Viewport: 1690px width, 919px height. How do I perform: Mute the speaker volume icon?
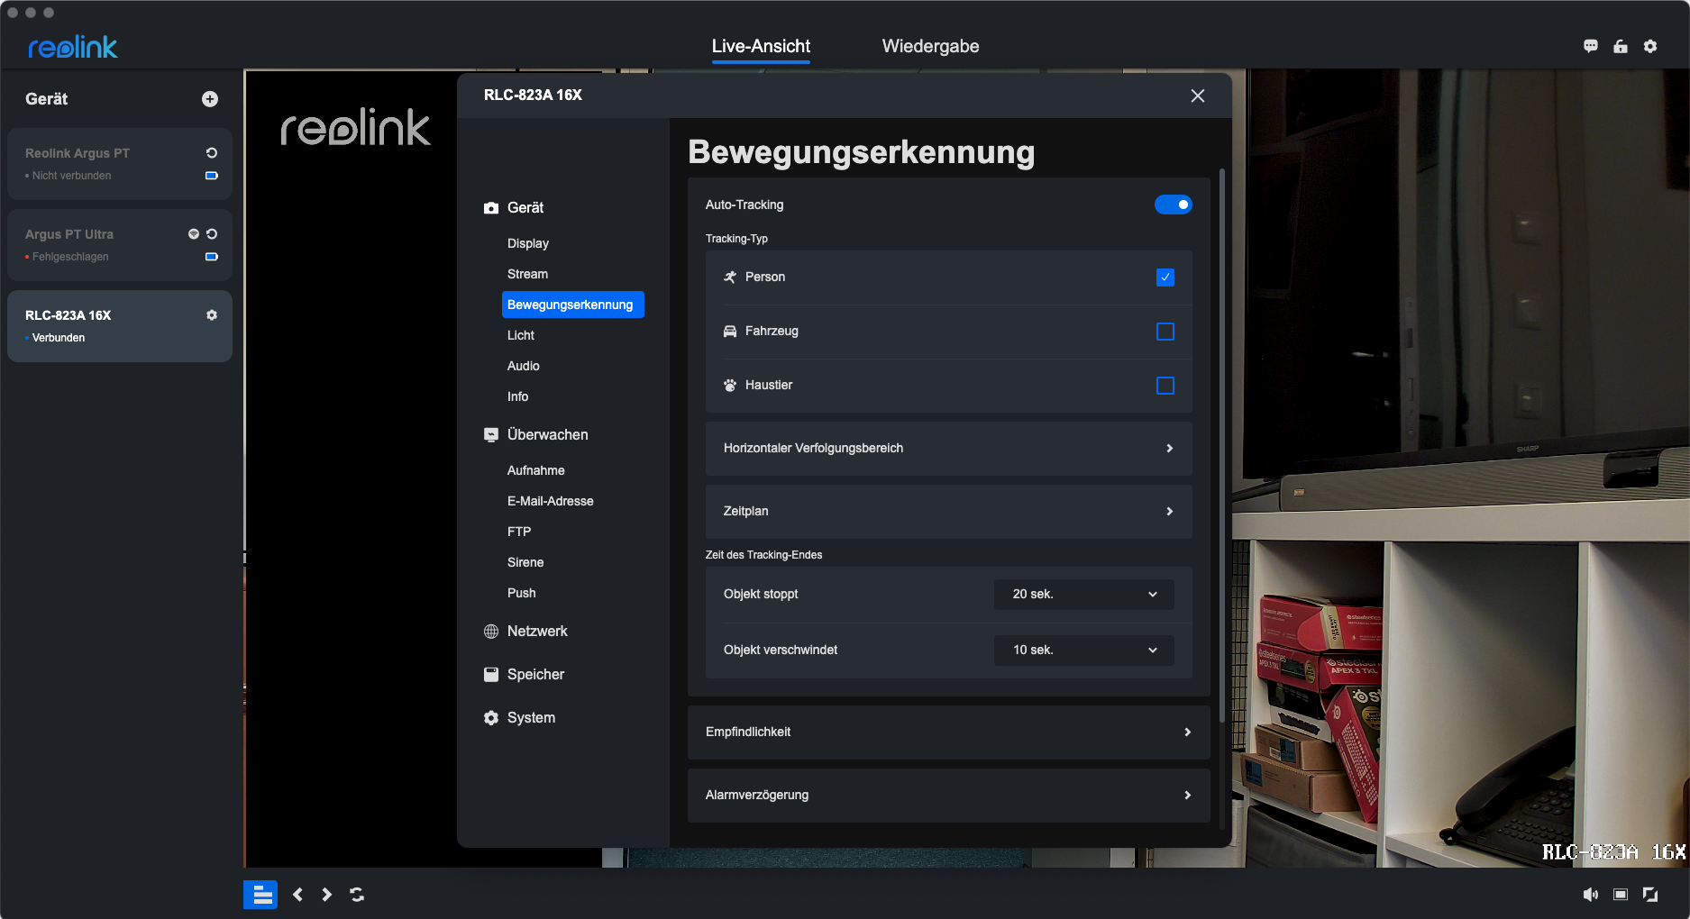pos(1591,894)
